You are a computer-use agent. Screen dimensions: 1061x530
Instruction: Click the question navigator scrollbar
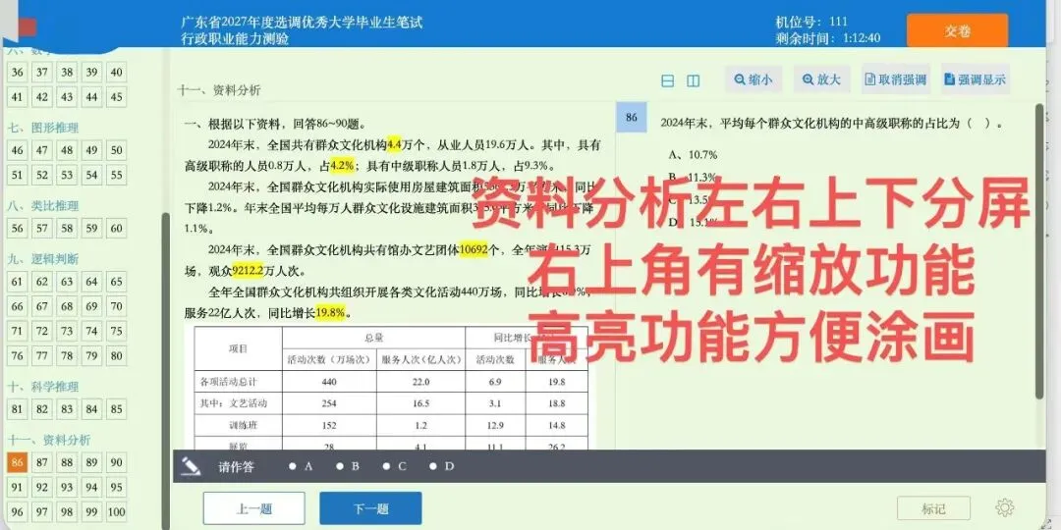click(164, 372)
